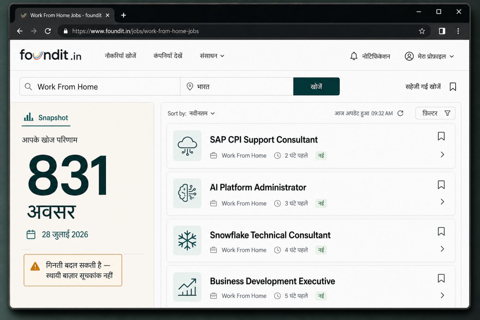The width and height of the screenshot is (480, 320).
Task: Click the browser forward arrow
Action: click(x=34, y=31)
